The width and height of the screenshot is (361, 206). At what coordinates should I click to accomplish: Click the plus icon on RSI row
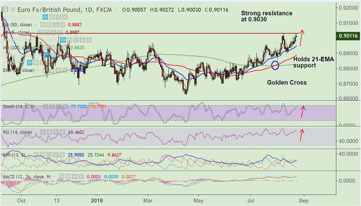pyautogui.click(x=56, y=132)
